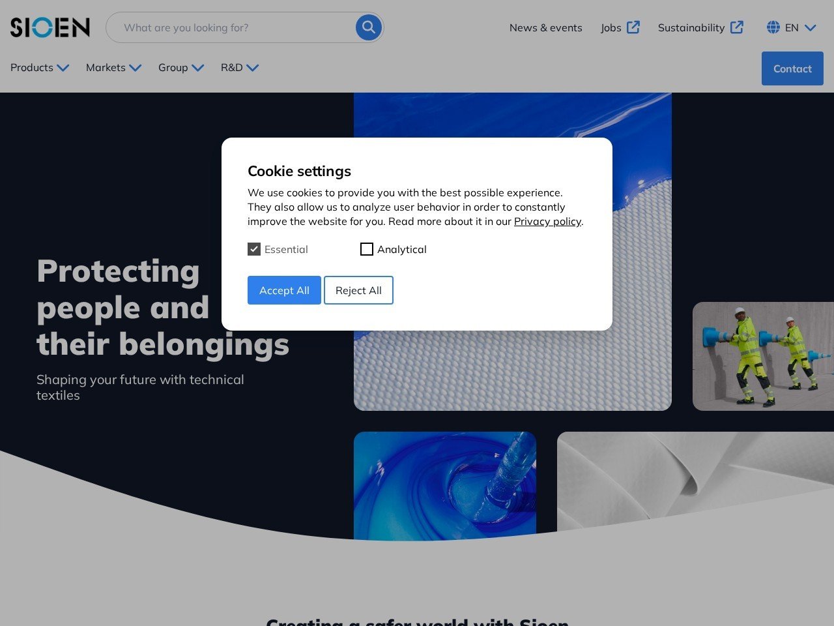The height and width of the screenshot is (626, 834).
Task: Click the external link icon beside Jobs
Action: tap(633, 27)
